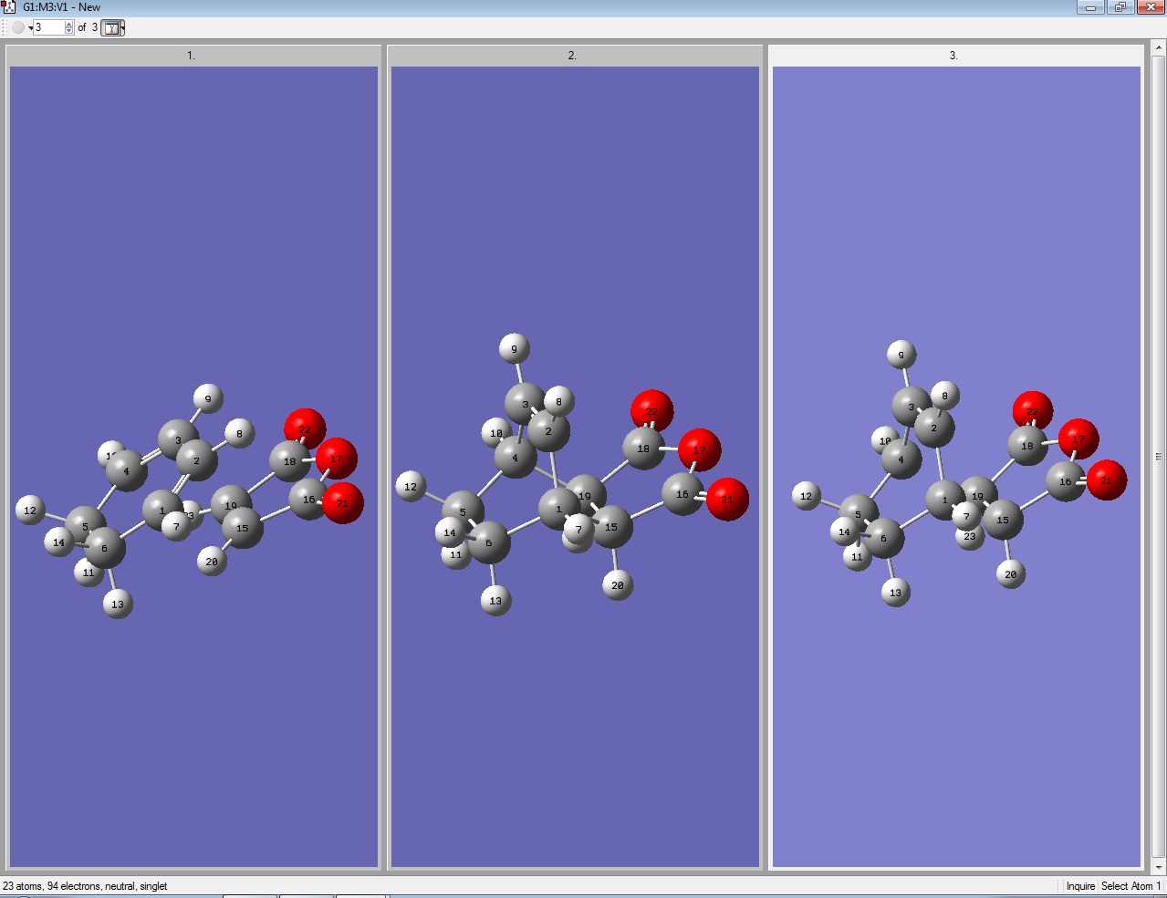This screenshot has height=898, width=1167.
Task: Minimize the G1:M3:V1 window
Action: click(x=1090, y=7)
